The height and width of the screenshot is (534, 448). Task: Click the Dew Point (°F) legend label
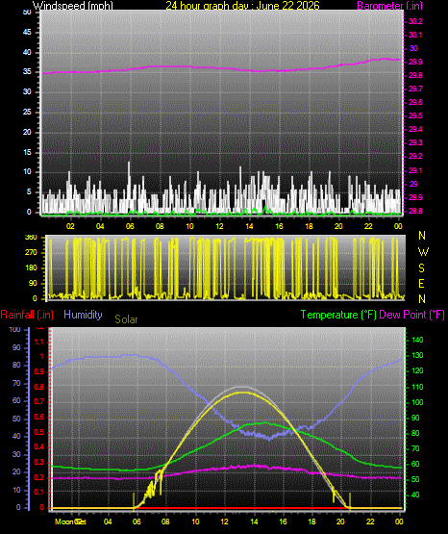click(411, 315)
